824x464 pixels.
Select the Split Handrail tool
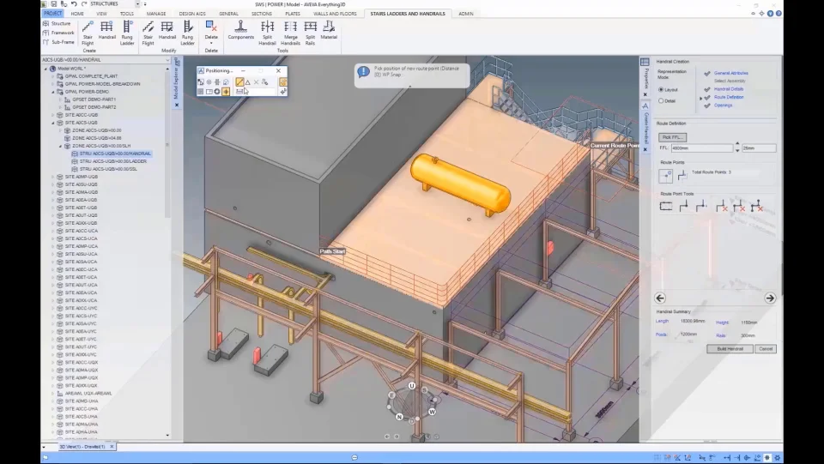[x=267, y=33]
